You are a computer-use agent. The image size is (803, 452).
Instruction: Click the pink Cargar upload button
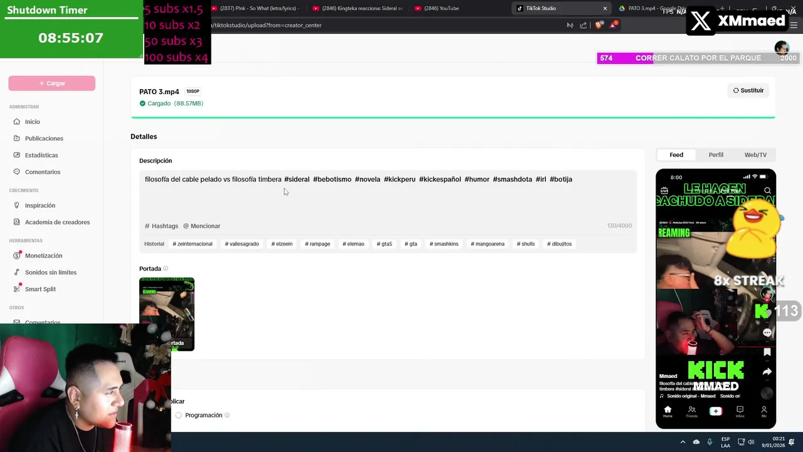coord(52,83)
